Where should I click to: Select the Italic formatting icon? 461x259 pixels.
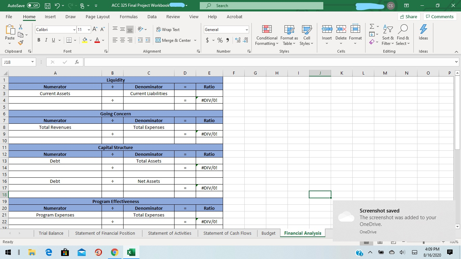click(x=46, y=40)
